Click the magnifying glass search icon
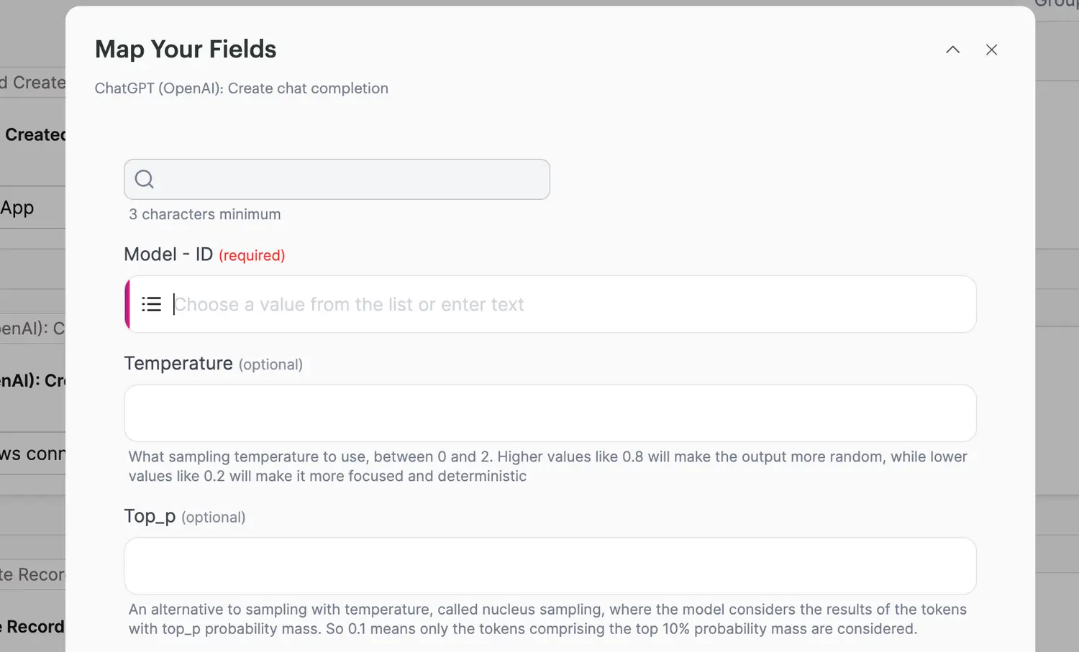Viewport: 1079px width, 652px height. pos(144,179)
